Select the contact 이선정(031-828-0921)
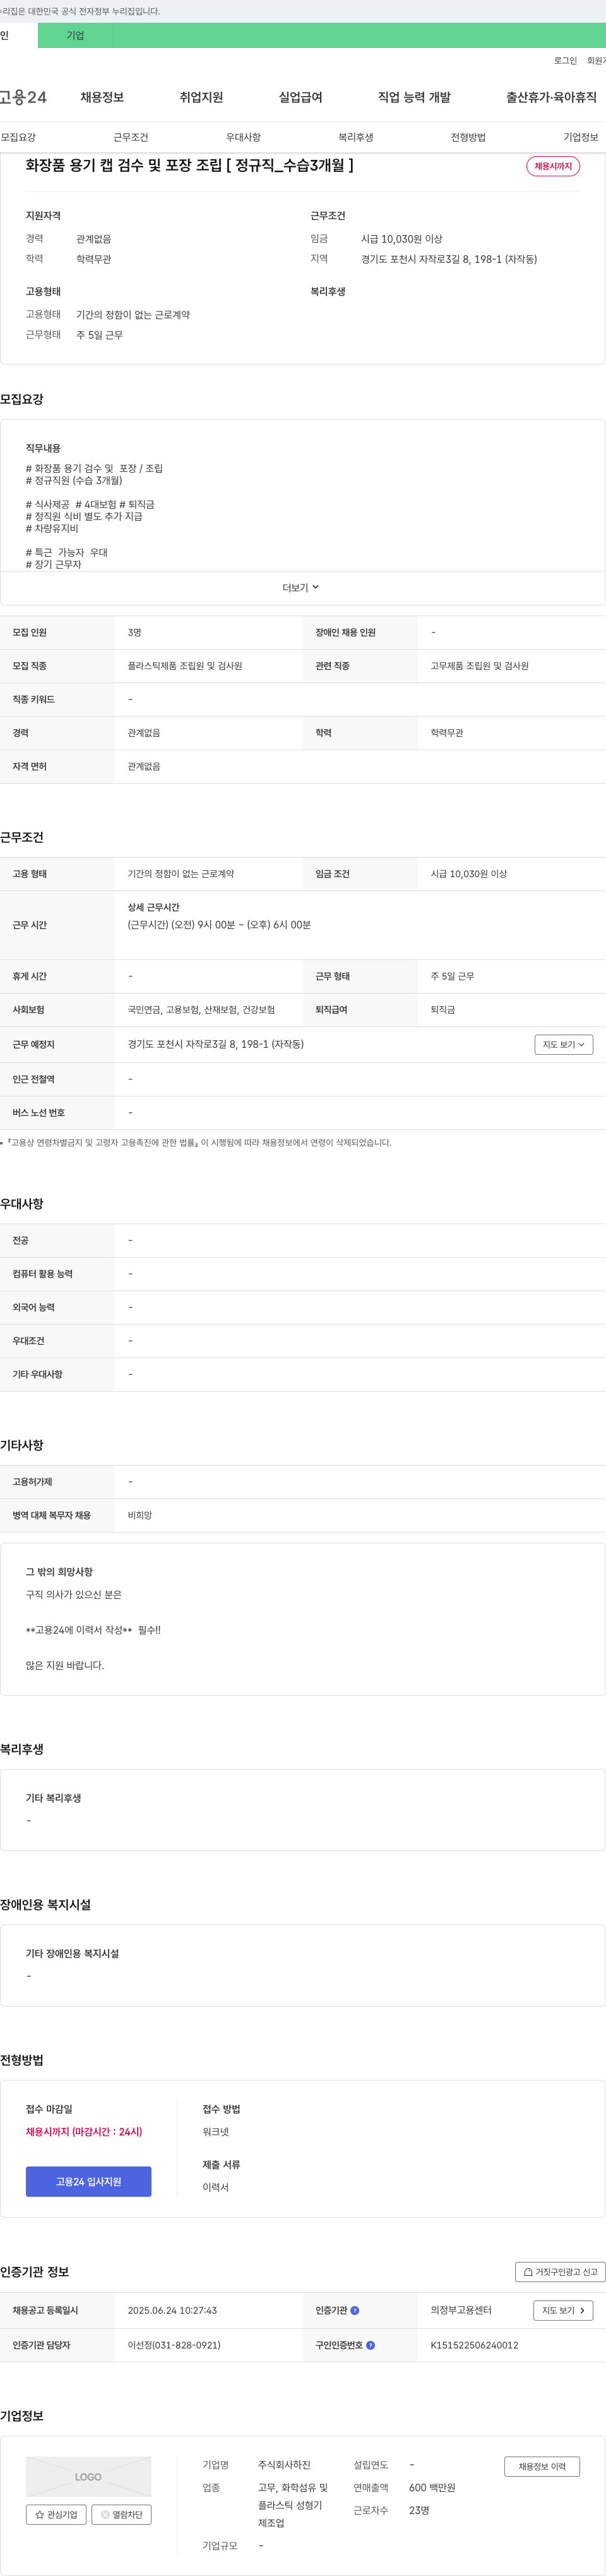This screenshot has height=2576, width=606. 174,2344
